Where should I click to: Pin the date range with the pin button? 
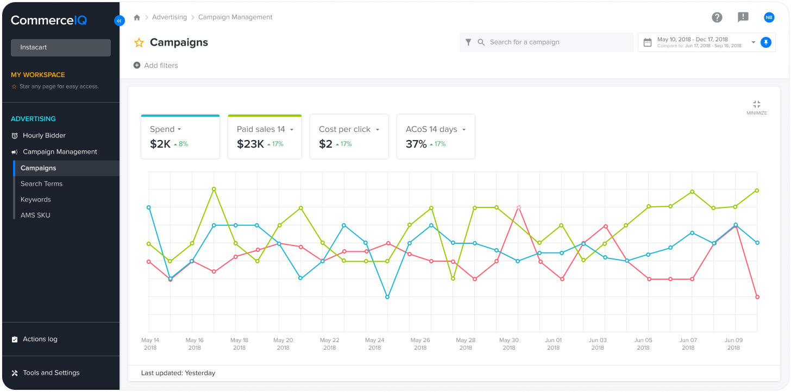766,42
